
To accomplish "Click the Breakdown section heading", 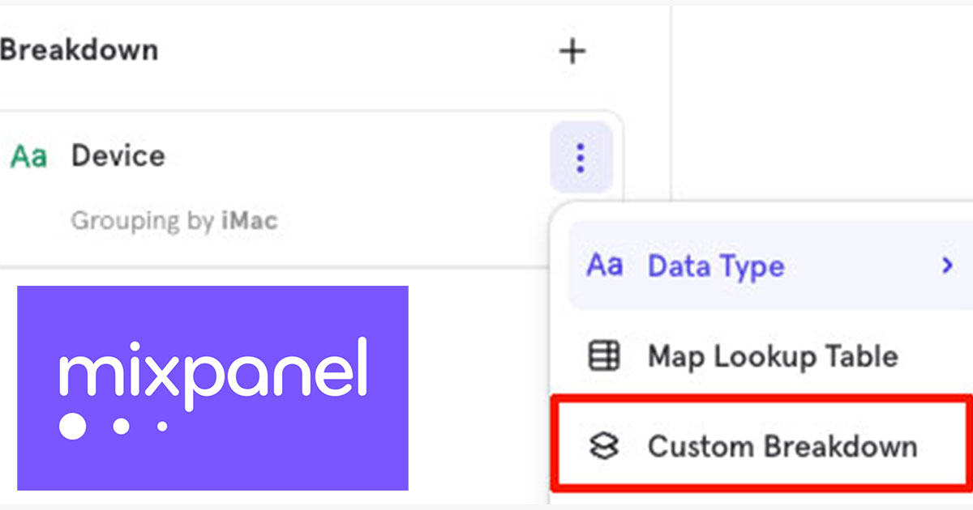I will click(x=79, y=50).
